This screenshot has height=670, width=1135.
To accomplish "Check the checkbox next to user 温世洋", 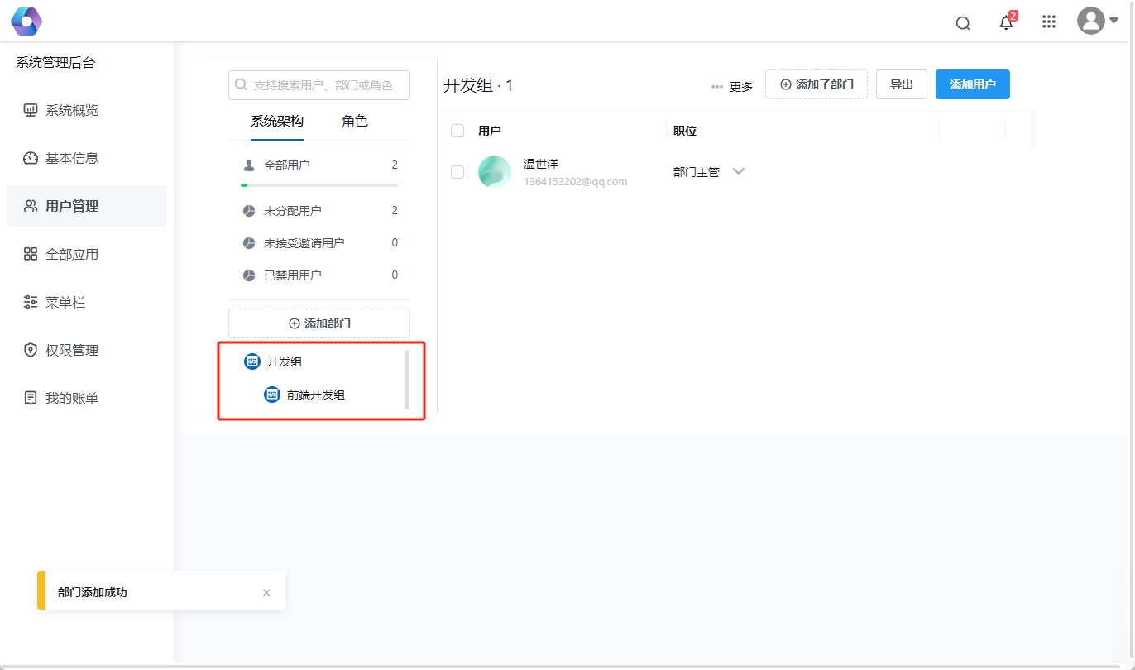I will coord(457,171).
